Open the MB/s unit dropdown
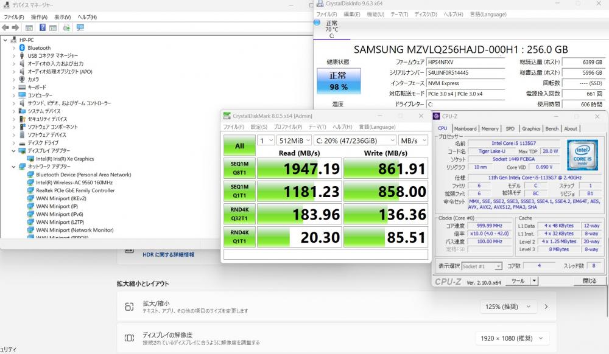 tap(414, 141)
